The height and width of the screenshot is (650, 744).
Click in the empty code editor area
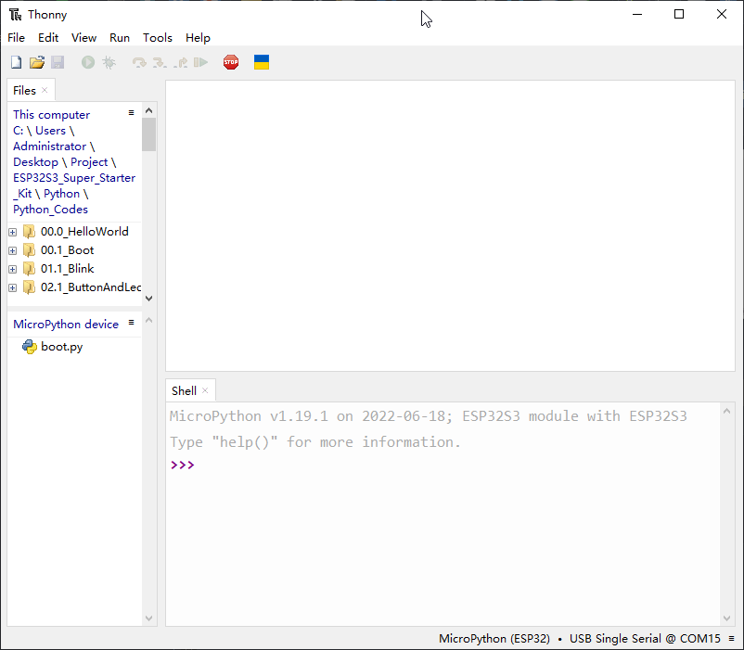[450, 225]
